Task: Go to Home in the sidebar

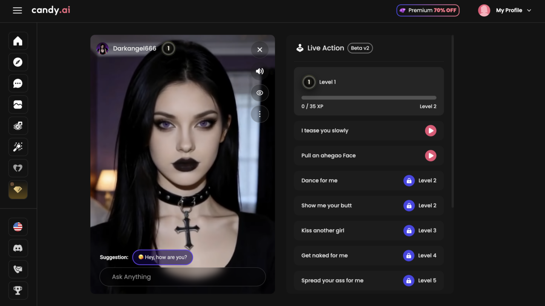Action: (x=18, y=41)
